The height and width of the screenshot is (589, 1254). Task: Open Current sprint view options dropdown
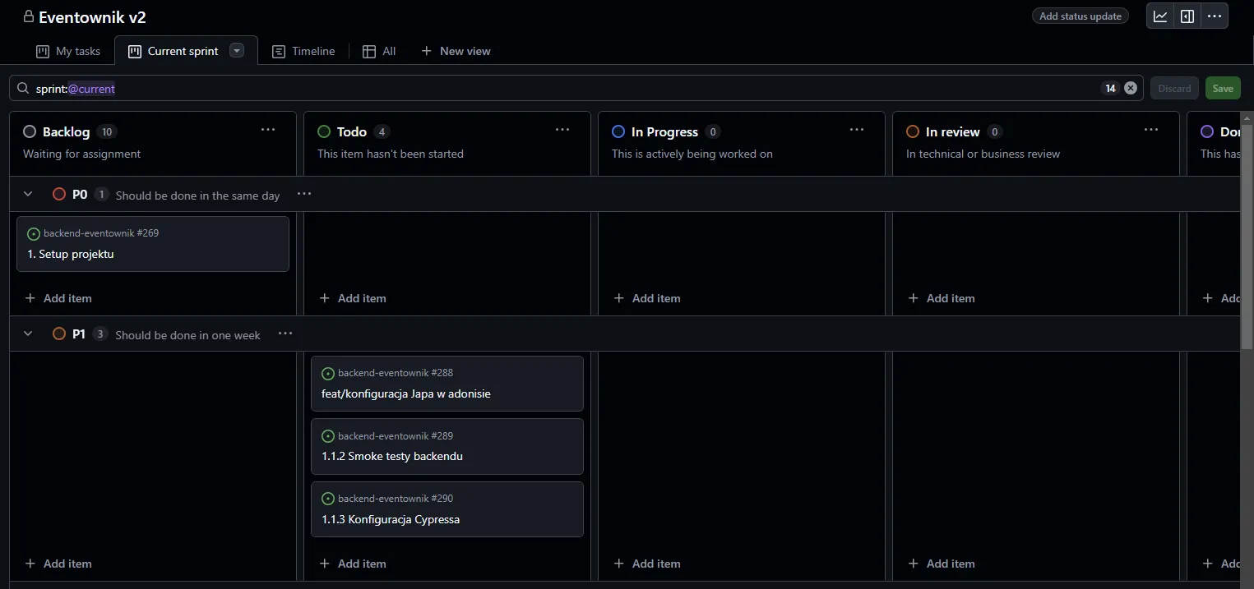pos(237,51)
